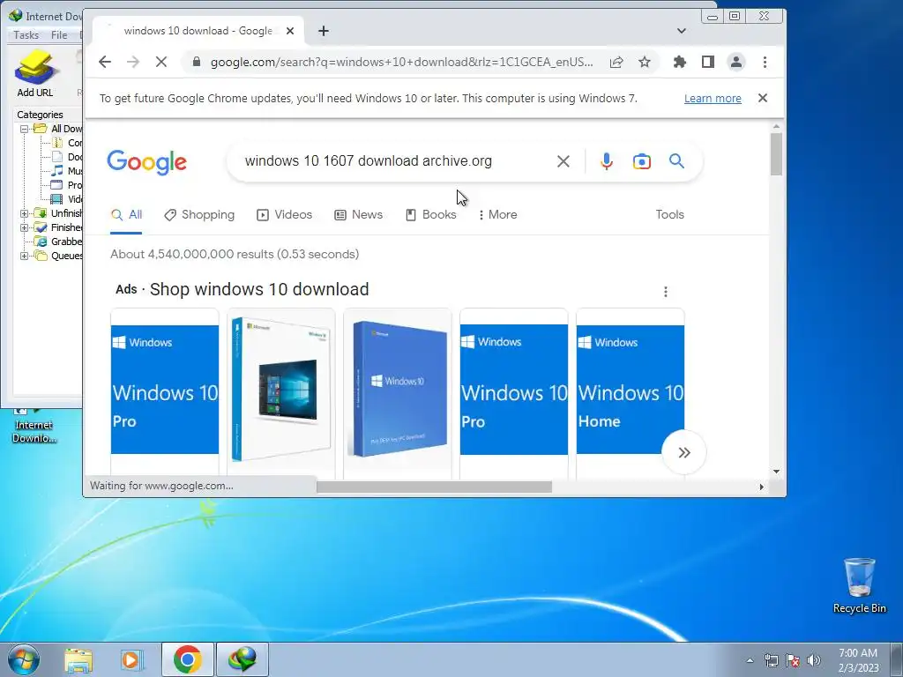This screenshot has height=677, width=903.
Task: Switch to the Shopping results tab
Action: [199, 215]
